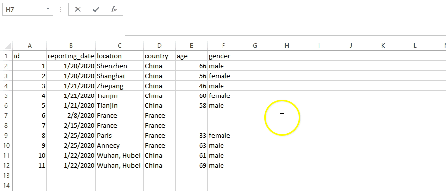446x191 pixels.
Task: Select column E header
Action: tap(191, 46)
